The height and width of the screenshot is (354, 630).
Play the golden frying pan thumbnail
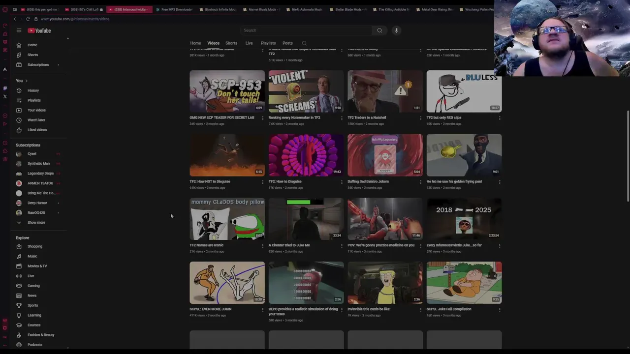[464, 155]
